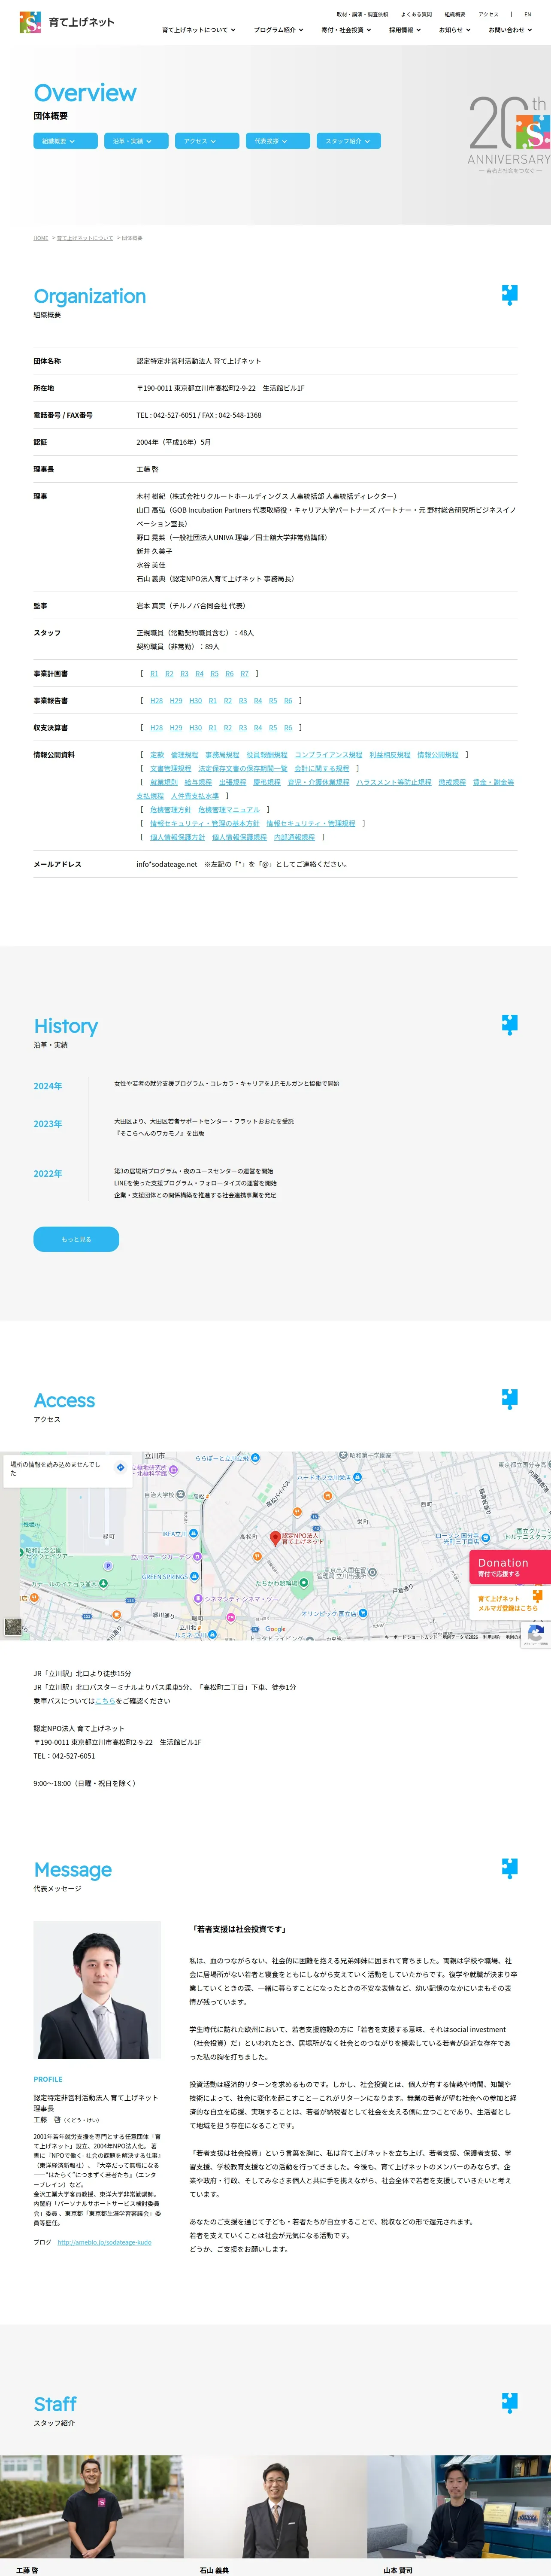Click 石山 義典 staff photo
The width and height of the screenshot is (551, 2576).
[x=275, y=2506]
